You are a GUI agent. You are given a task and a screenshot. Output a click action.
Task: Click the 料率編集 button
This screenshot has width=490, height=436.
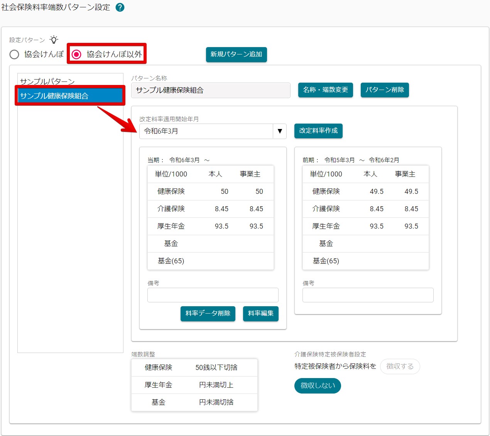(x=261, y=314)
